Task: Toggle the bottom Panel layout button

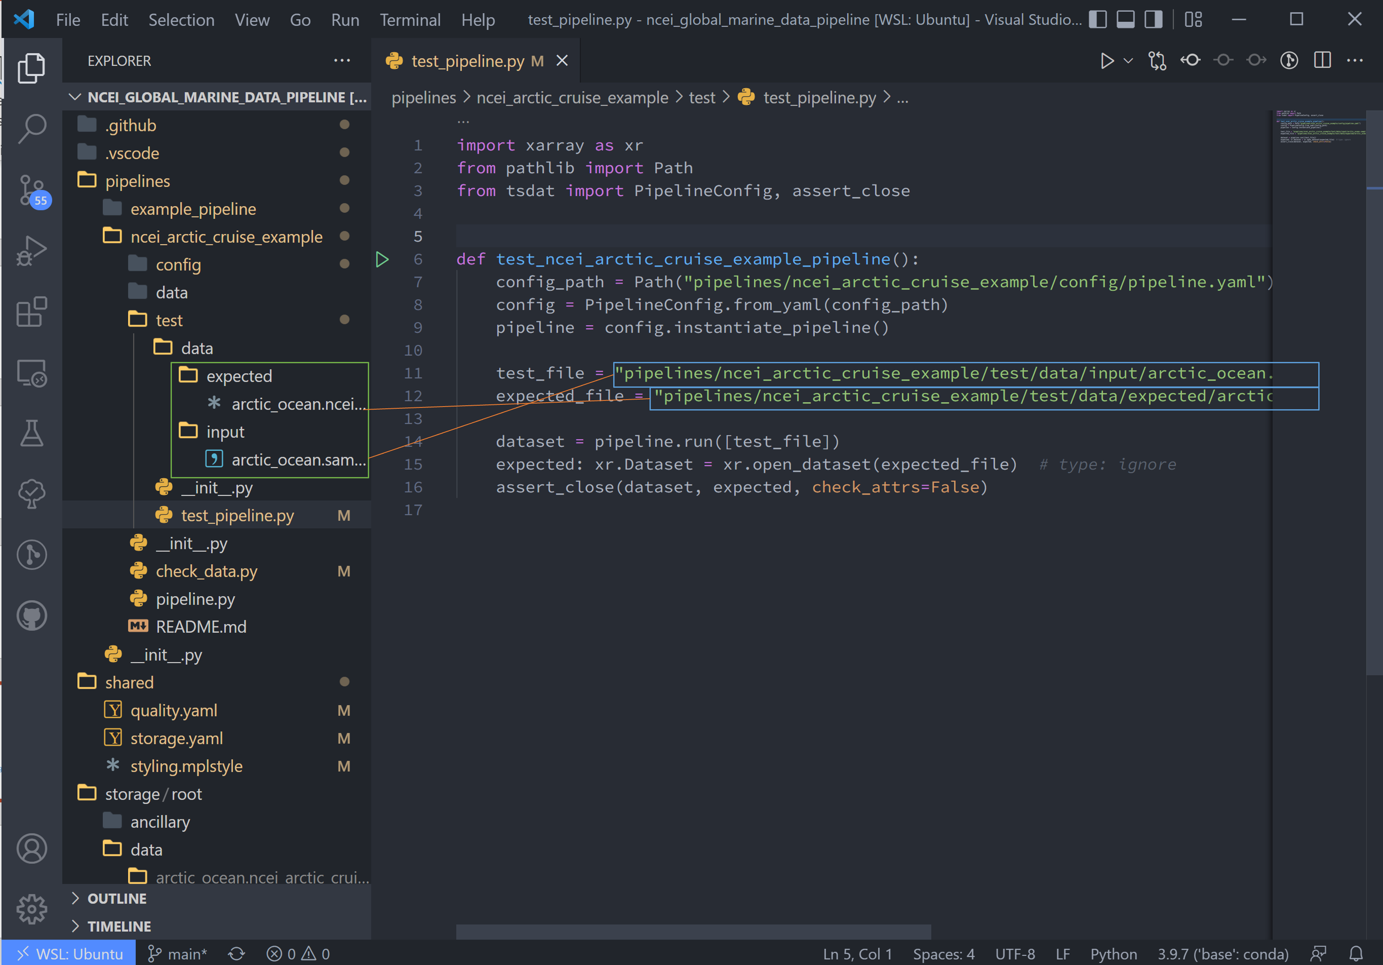Action: point(1126,20)
